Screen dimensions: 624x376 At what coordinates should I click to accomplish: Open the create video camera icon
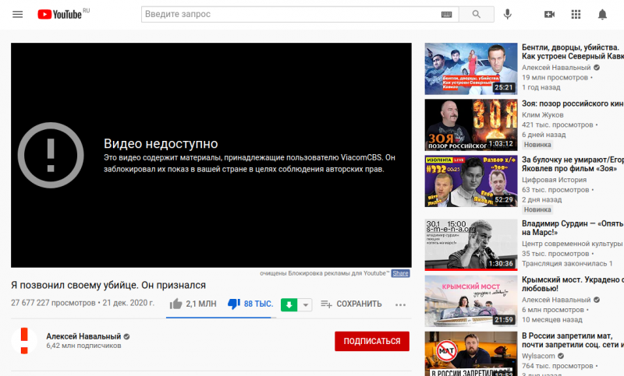(549, 14)
